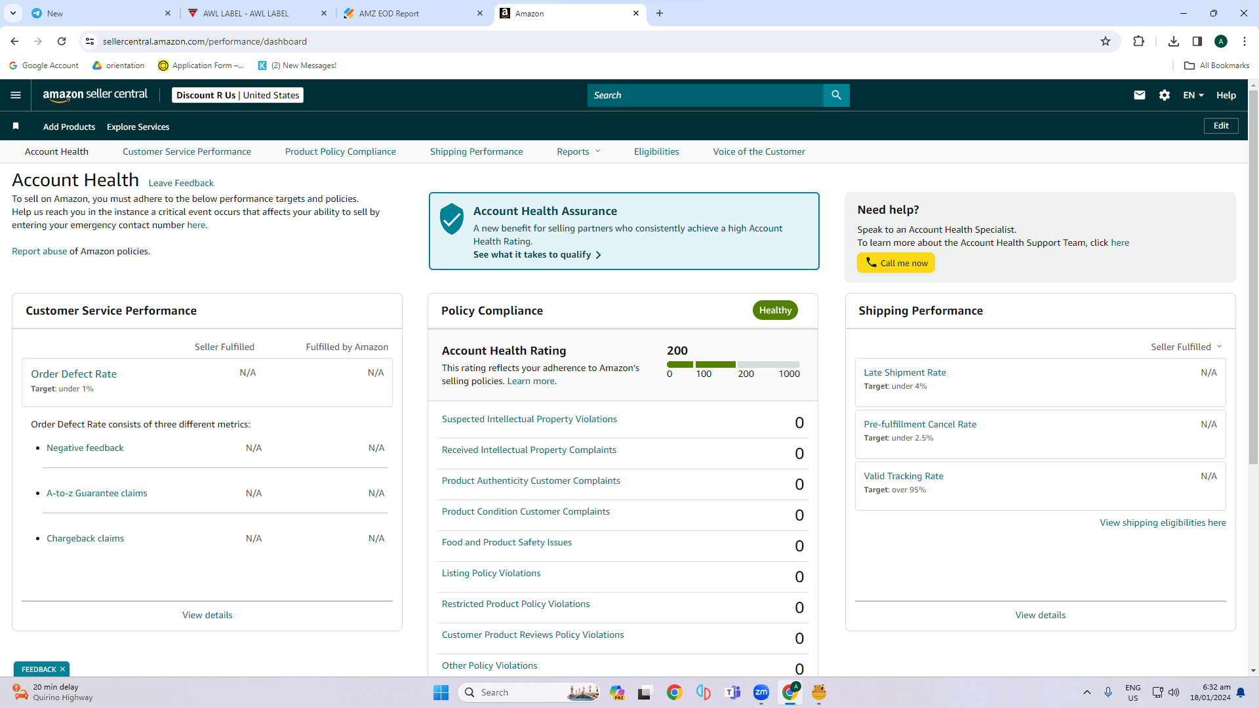Switch to the AMZ EOD Report tab
1259x708 pixels.
point(414,13)
